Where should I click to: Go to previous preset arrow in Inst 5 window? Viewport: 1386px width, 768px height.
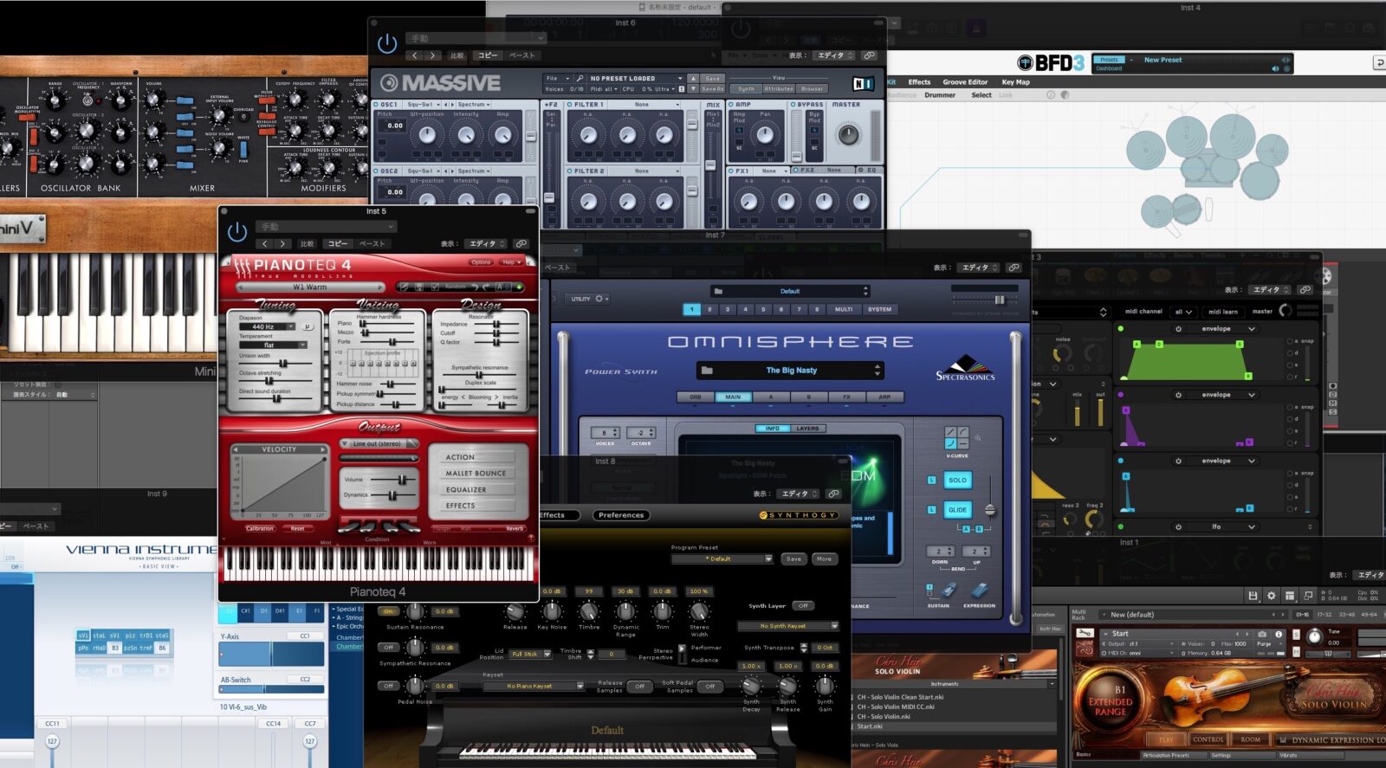tap(265, 244)
